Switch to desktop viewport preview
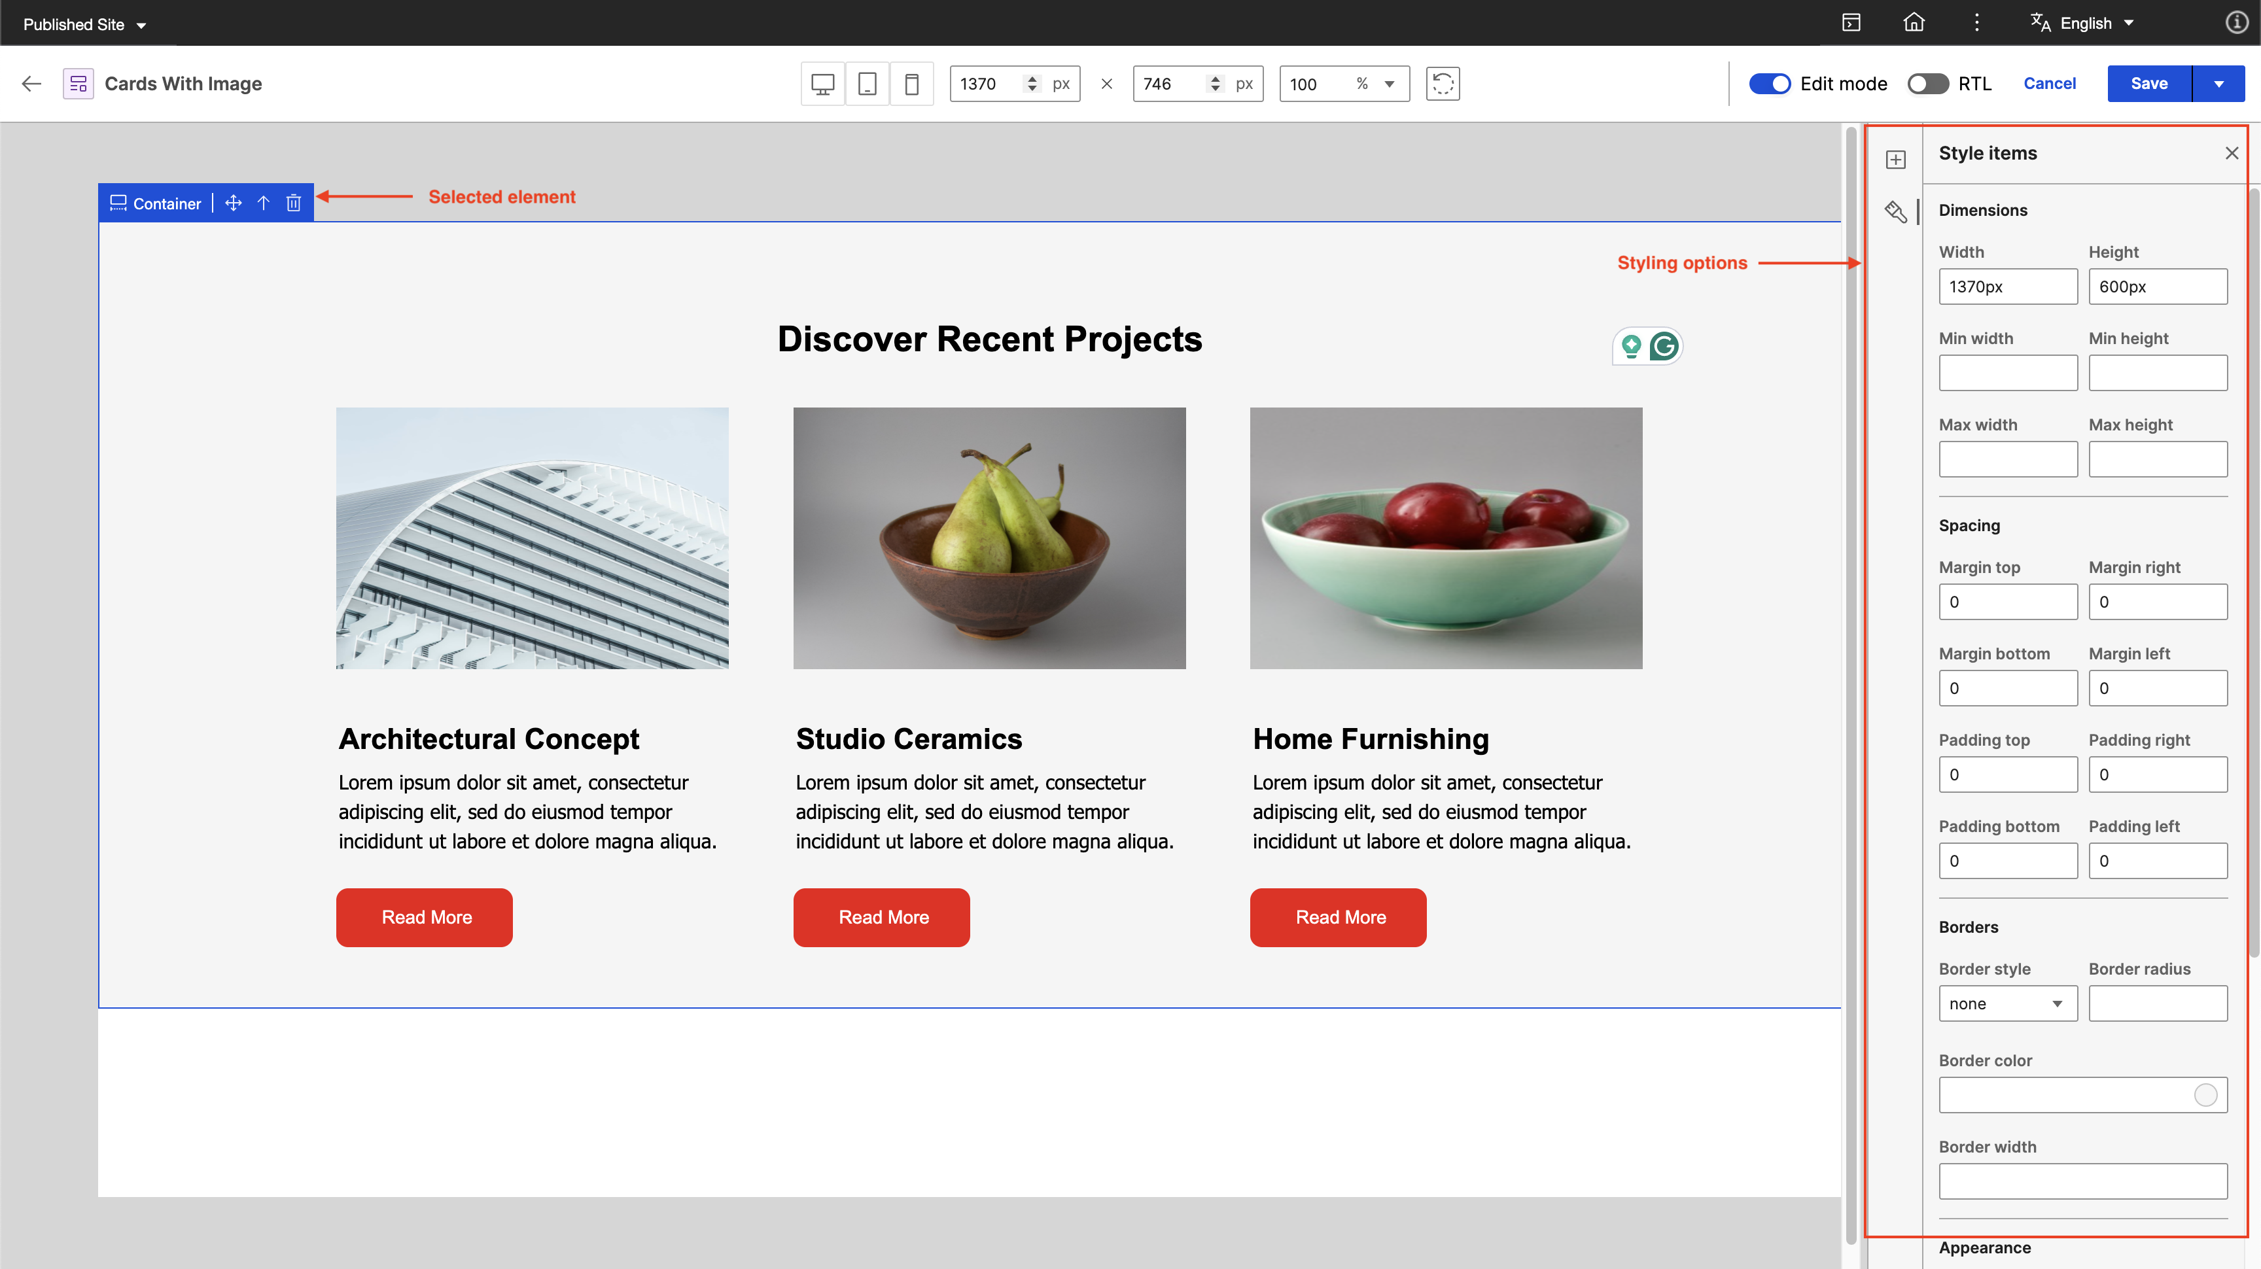The image size is (2261, 1269). (822, 83)
